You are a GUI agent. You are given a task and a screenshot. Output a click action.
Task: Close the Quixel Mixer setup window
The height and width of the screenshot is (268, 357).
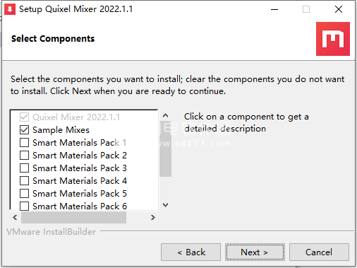click(x=339, y=9)
